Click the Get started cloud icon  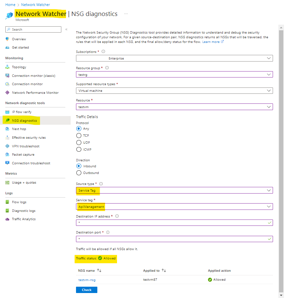pyautogui.click(x=7, y=48)
